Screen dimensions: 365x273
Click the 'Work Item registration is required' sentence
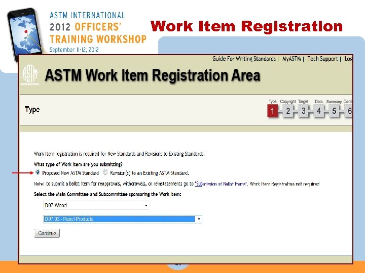(119, 154)
